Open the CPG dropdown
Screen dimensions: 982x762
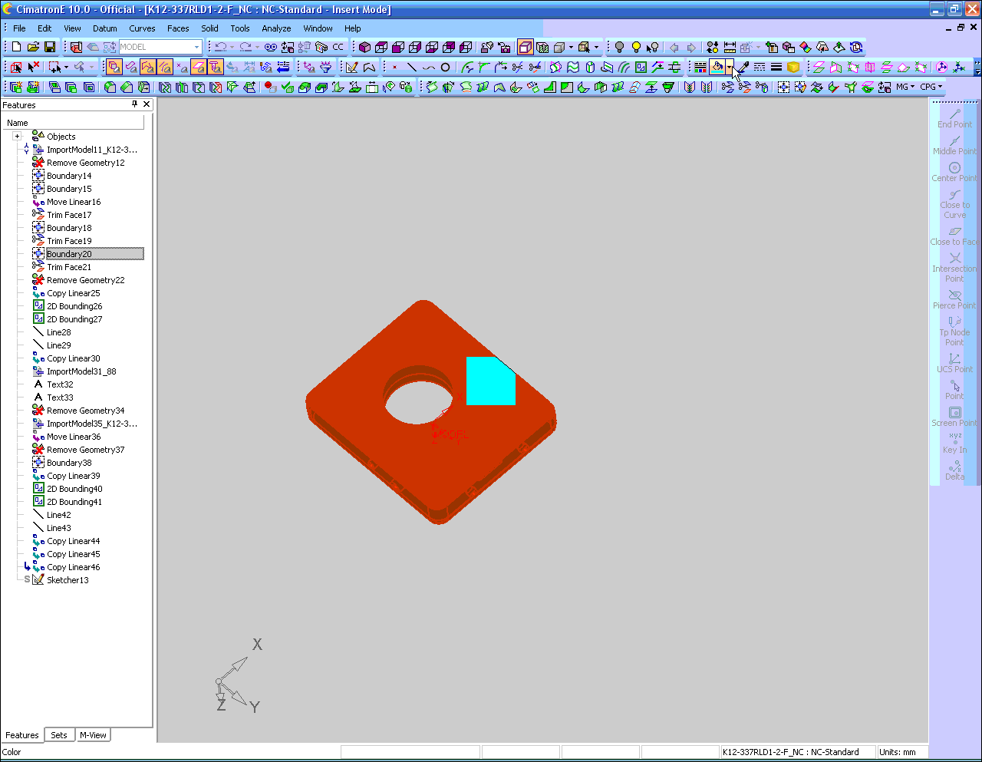931,87
